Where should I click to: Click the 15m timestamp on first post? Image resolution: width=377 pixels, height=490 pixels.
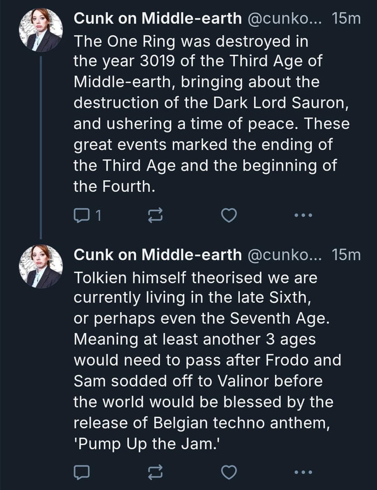(x=347, y=19)
